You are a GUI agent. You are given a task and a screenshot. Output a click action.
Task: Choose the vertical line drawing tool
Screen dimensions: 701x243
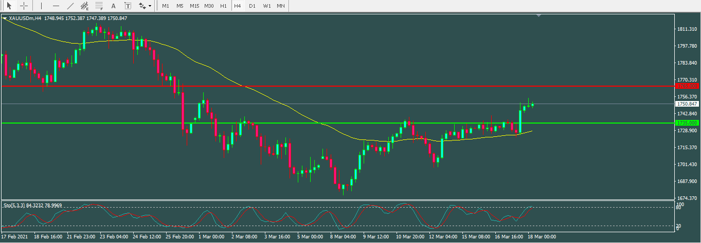pyautogui.click(x=41, y=6)
